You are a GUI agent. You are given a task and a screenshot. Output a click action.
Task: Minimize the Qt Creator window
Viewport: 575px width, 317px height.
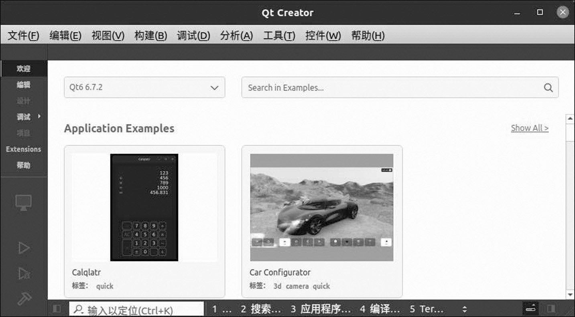(518, 13)
